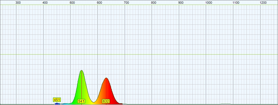Select the 632 peak wavelength label
Screen dimensions: 278x105
[106, 101]
